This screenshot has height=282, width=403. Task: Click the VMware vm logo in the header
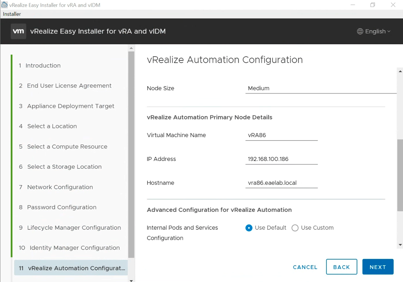[x=18, y=31]
